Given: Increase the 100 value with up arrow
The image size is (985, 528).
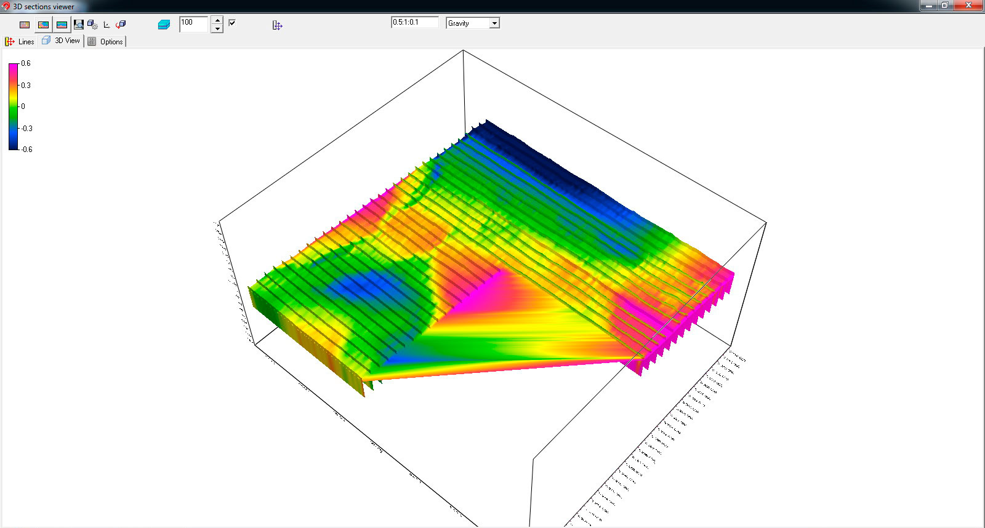Looking at the screenshot, I should [217, 20].
